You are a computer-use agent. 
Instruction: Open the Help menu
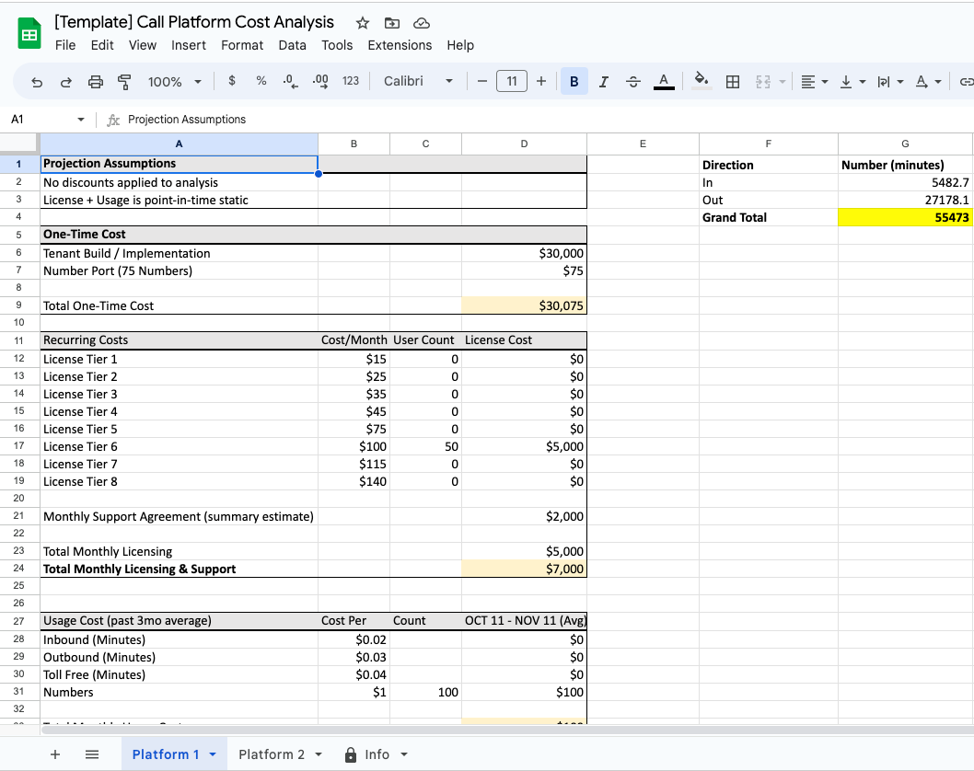tap(460, 45)
